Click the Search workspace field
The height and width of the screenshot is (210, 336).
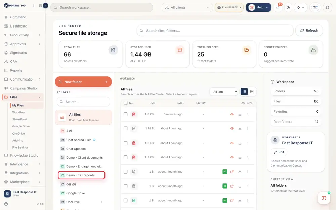(x=101, y=7)
